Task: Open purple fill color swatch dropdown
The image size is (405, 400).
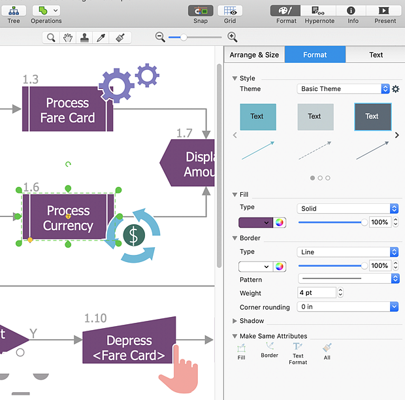Action: (x=255, y=222)
